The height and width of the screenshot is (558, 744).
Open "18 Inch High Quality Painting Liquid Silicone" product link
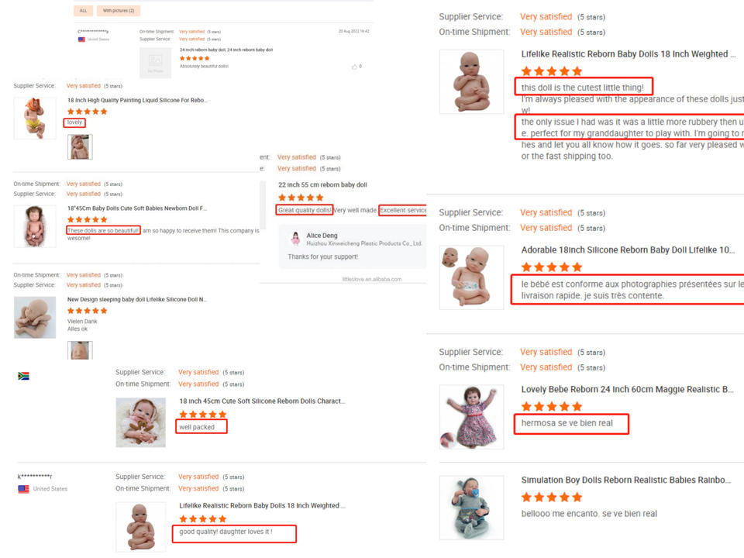pyautogui.click(x=137, y=100)
